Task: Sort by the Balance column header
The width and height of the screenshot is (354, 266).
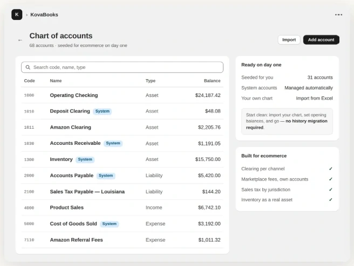Action: [x=212, y=81]
